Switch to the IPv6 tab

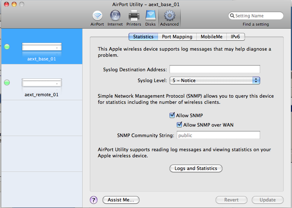coord(235,37)
